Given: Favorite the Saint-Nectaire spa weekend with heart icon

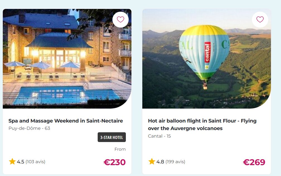Looking at the screenshot, I should 121,19.
